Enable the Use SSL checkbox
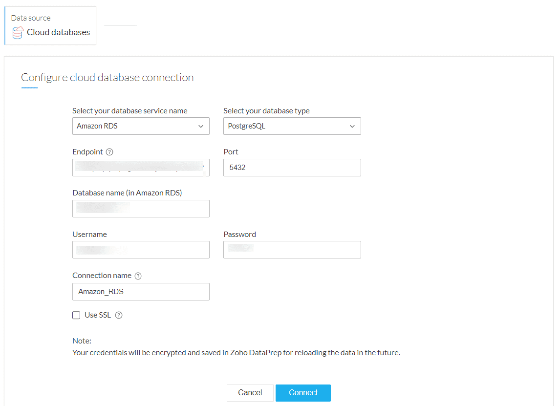This screenshot has width=560, height=406. [76, 315]
